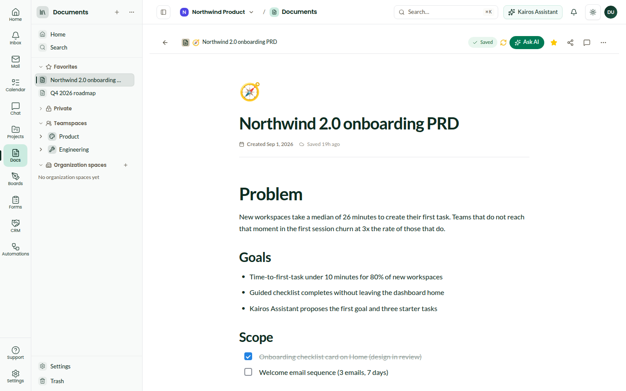Expand the Private section
This screenshot has width=626, height=391.
(41, 109)
